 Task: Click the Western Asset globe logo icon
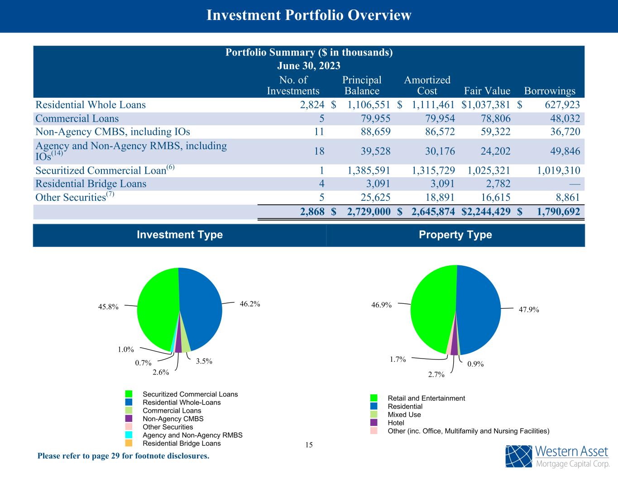pos(519,456)
